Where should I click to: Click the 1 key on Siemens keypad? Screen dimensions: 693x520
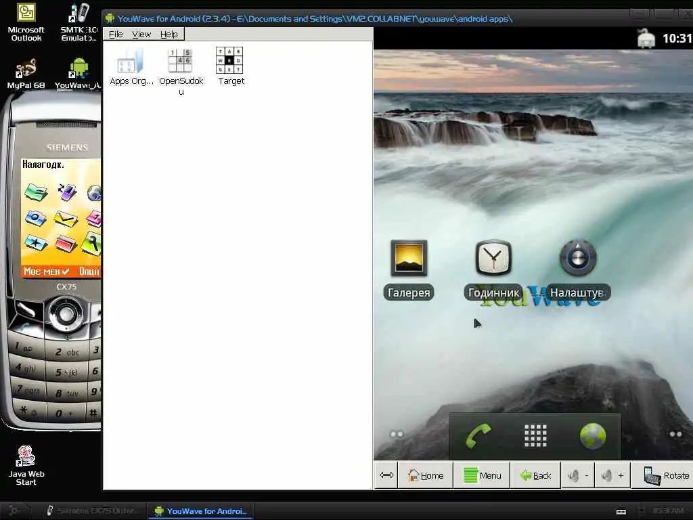coord(25,347)
